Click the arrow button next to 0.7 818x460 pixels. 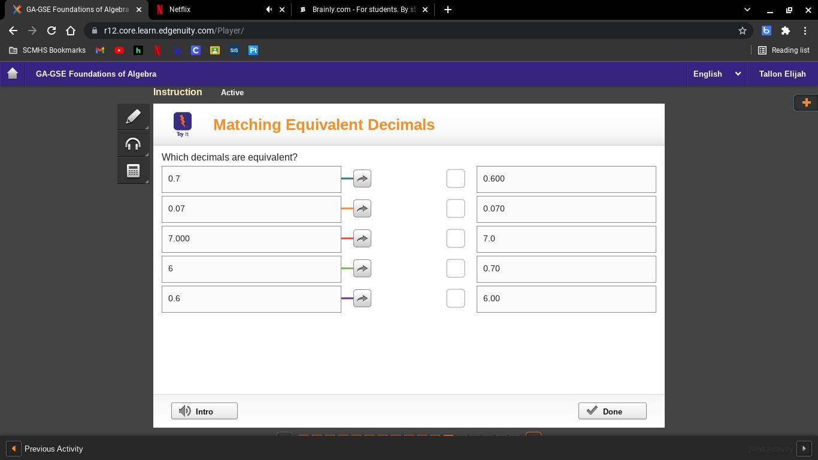pyautogui.click(x=362, y=178)
